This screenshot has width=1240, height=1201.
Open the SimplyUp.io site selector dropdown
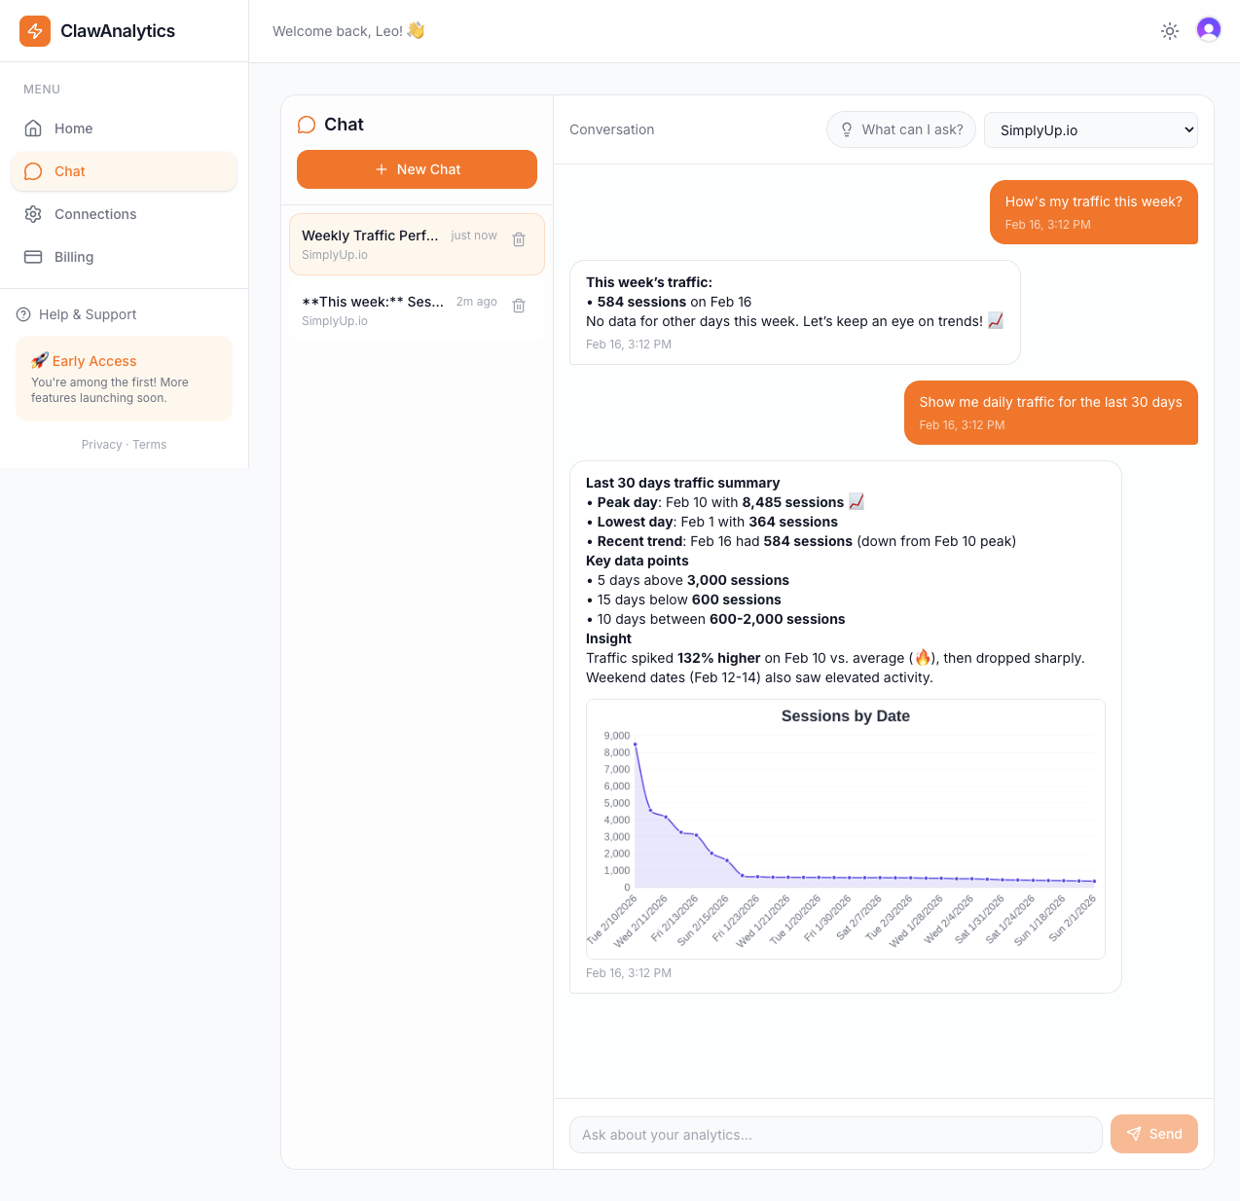1090,129
